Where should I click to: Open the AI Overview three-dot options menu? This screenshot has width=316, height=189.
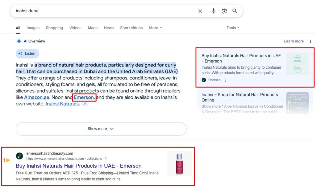point(310,41)
